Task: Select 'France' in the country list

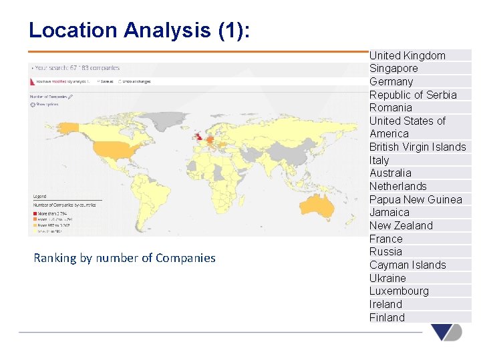Action: point(420,239)
